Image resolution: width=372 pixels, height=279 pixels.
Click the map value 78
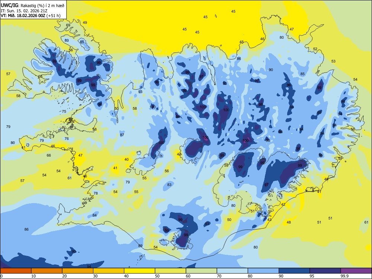pos(96,193)
